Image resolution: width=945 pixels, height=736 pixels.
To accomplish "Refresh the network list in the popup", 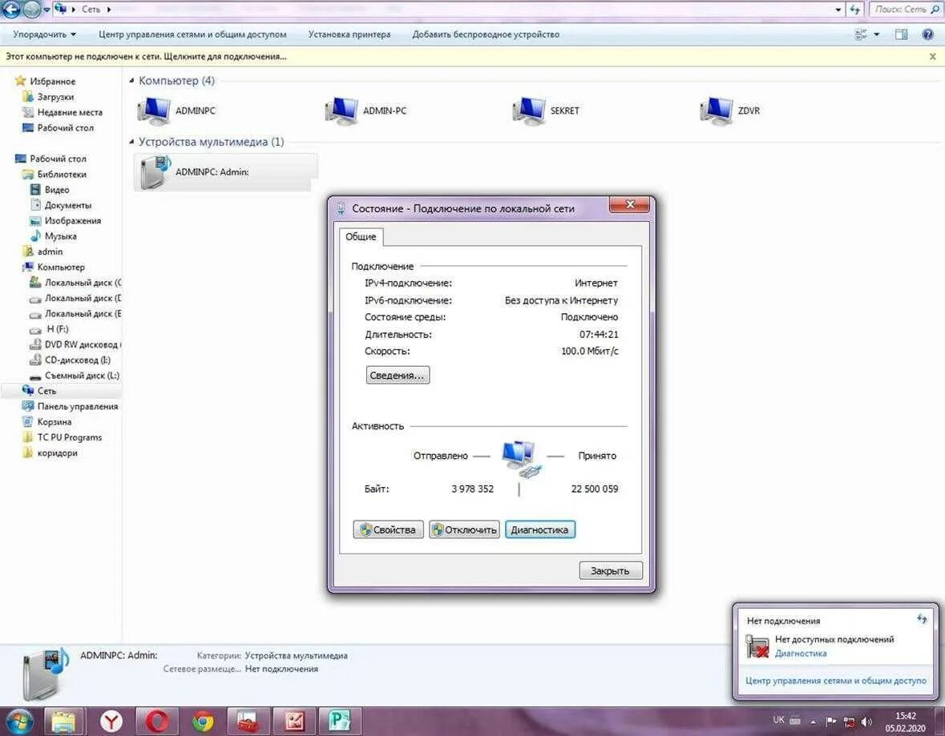I will click(922, 619).
